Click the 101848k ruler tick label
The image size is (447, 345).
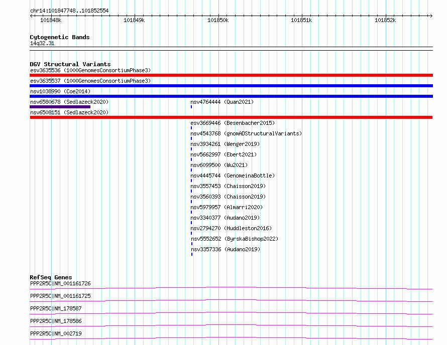(51, 20)
